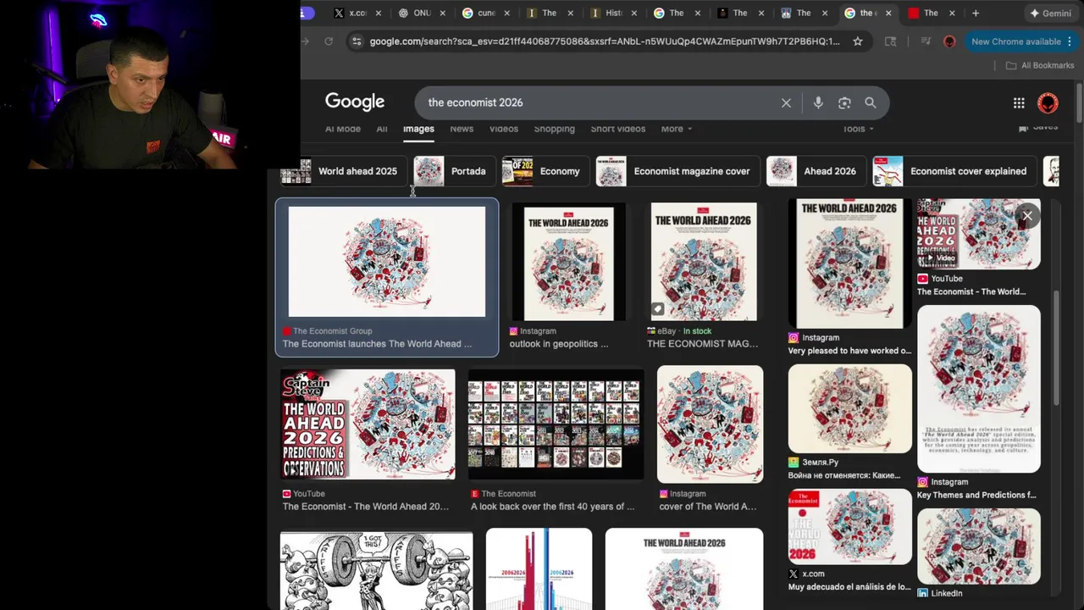Viewport: 1084px width, 610px height.
Task: Select the Shopping search filter
Action: [x=554, y=129]
